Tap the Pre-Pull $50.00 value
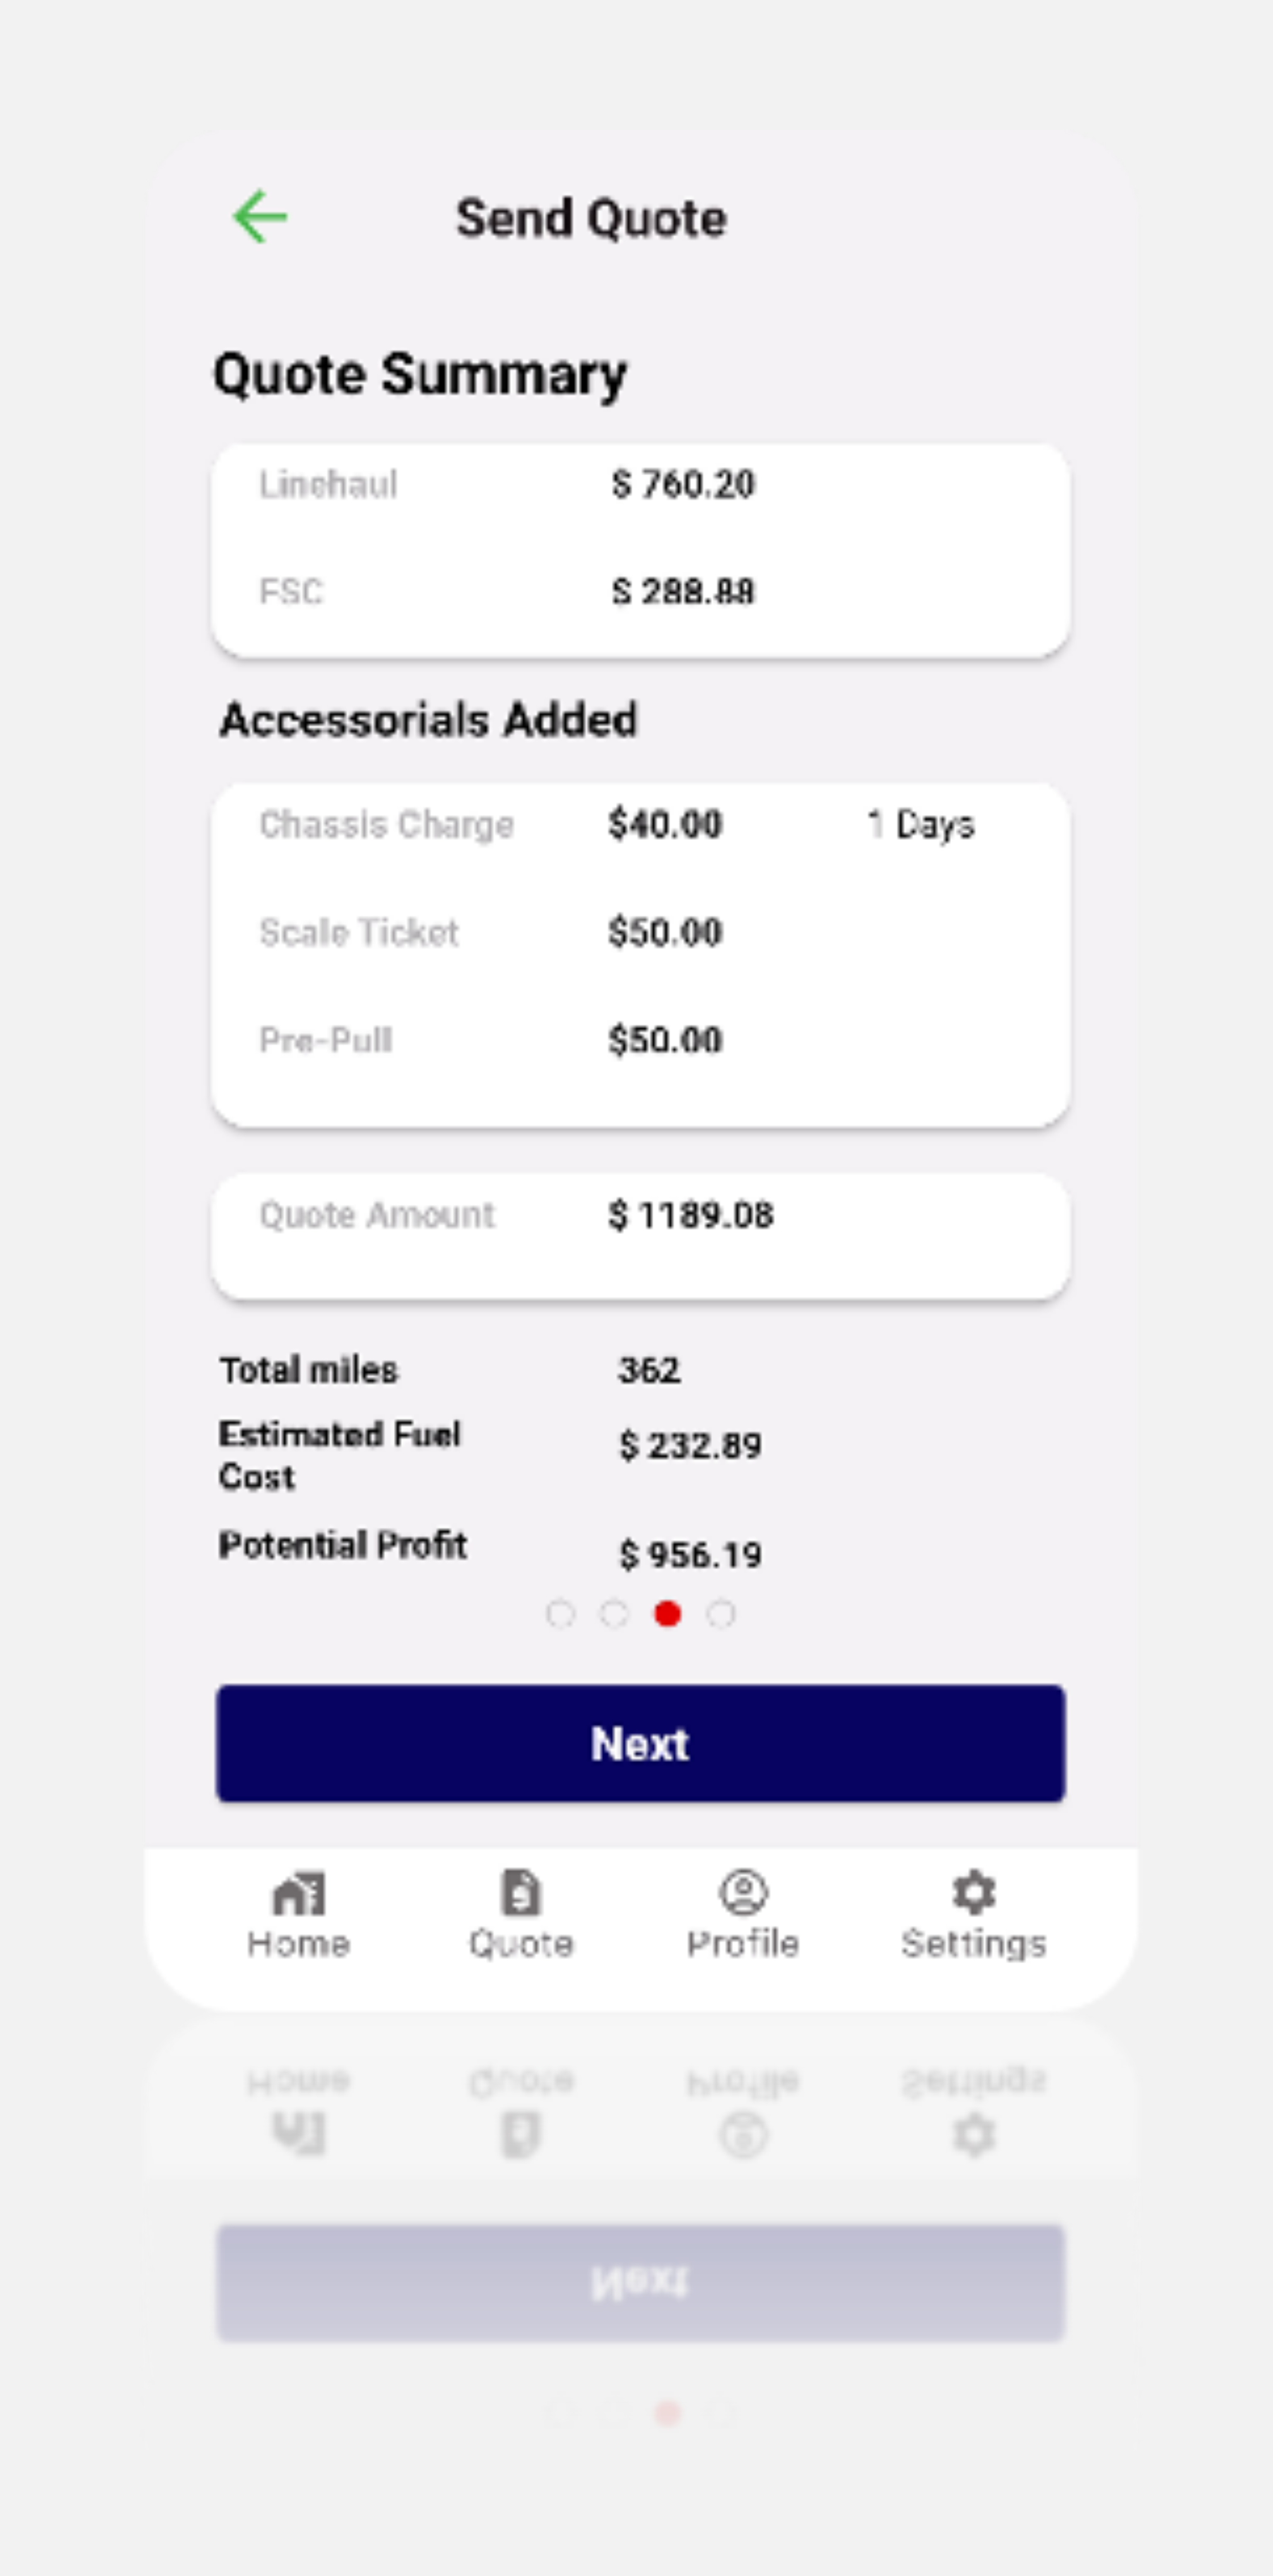1273x2576 pixels. point(665,1041)
